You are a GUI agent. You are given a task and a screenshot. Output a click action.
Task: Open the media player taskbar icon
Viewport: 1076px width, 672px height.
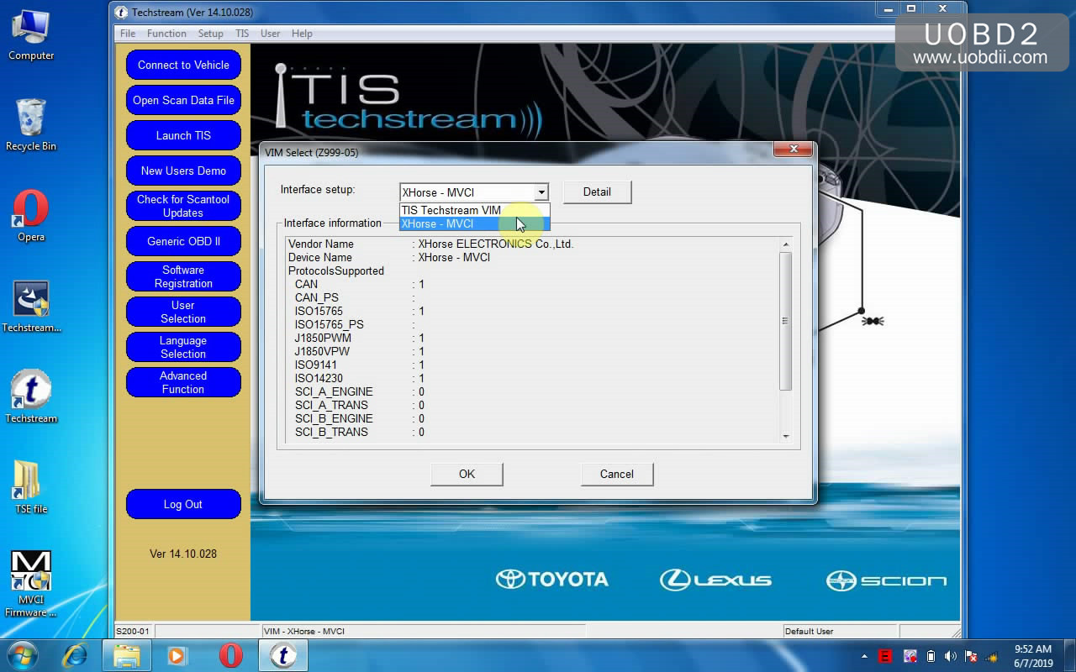[x=177, y=655]
